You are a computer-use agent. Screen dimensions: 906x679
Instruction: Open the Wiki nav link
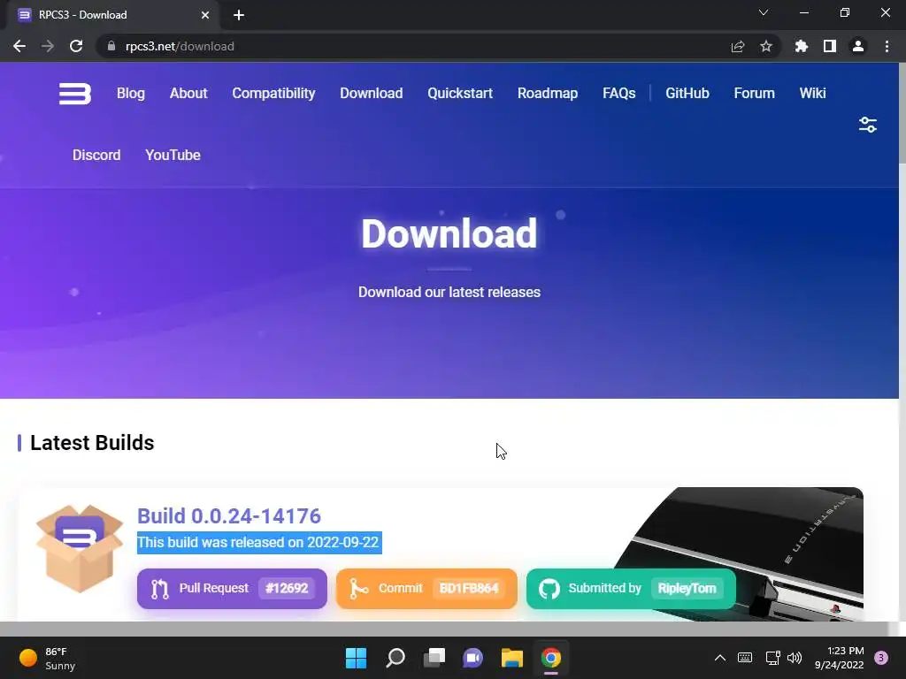[812, 94]
